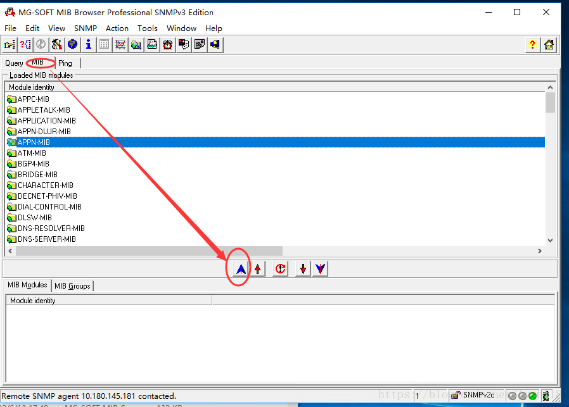Viewport: 569px width, 407px height.
Task: Click the red single up arrow button
Action: [x=258, y=269]
